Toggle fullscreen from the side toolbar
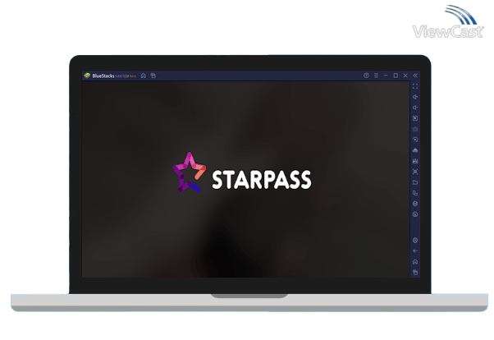 pos(415,86)
